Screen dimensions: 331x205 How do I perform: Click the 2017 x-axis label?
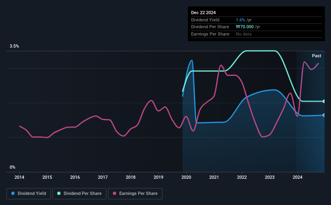103,177
